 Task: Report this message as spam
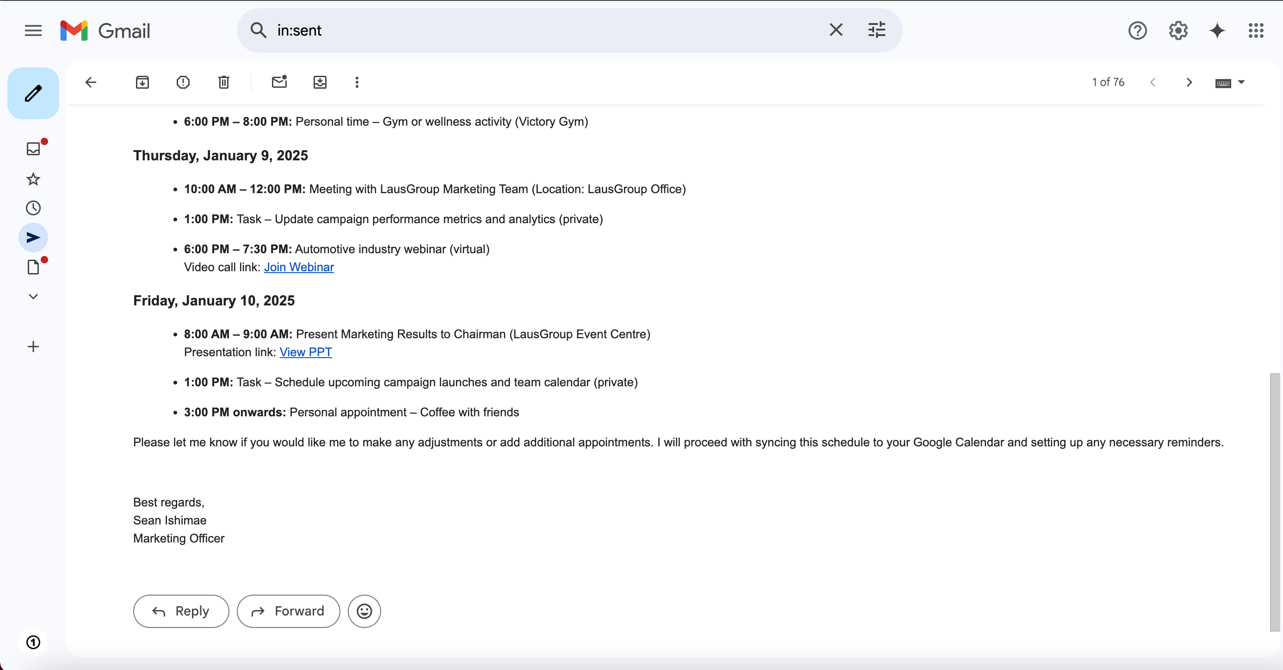point(183,82)
